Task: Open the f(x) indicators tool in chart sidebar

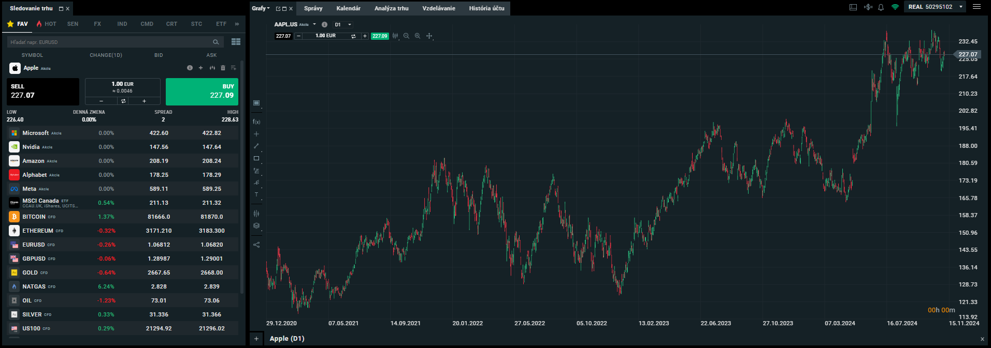Action: [x=256, y=122]
